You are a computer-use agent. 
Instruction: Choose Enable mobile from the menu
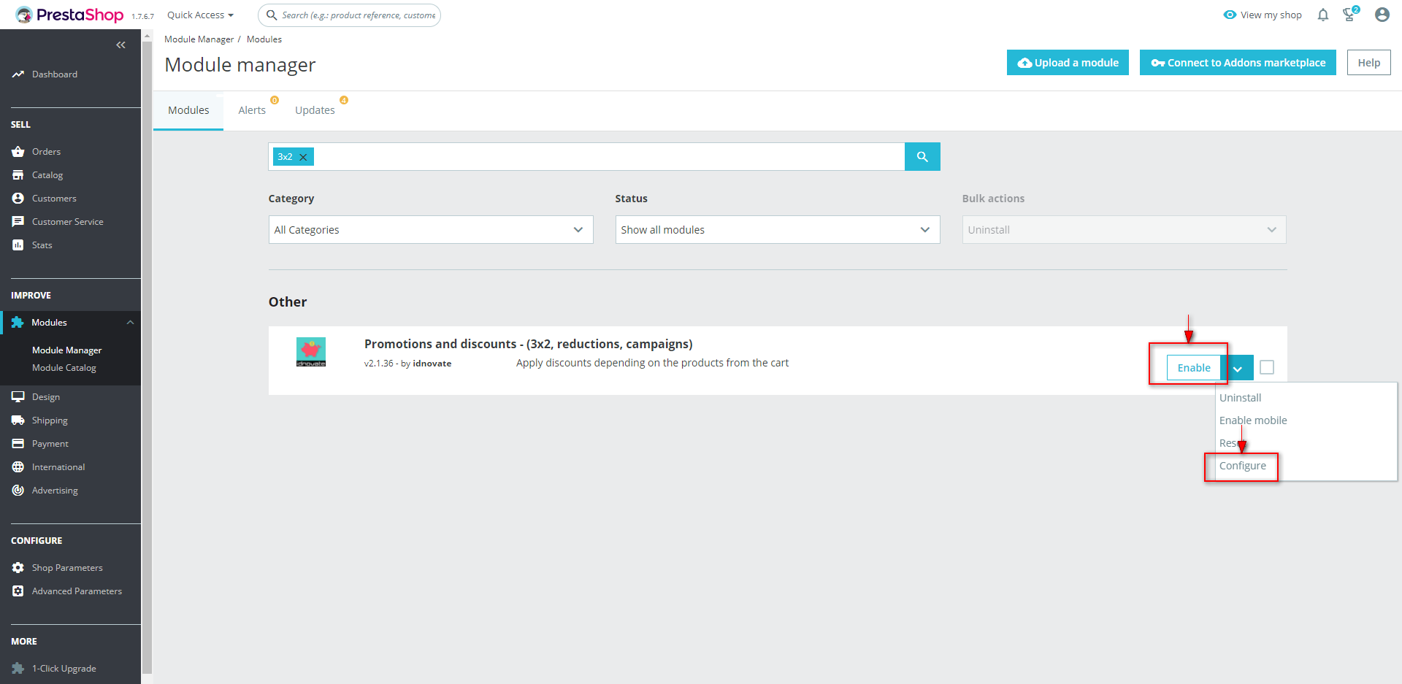tap(1253, 420)
